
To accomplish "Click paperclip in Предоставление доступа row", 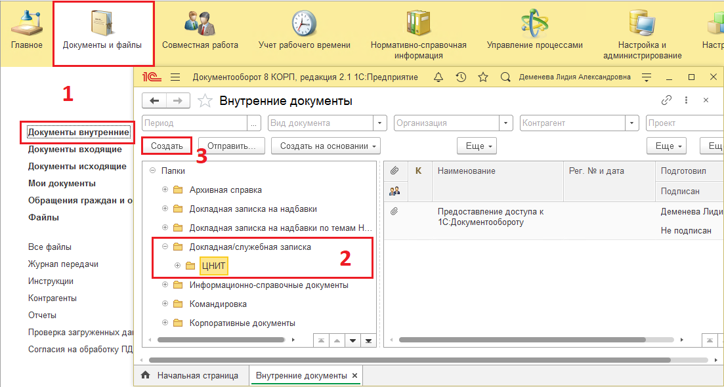I will point(394,212).
